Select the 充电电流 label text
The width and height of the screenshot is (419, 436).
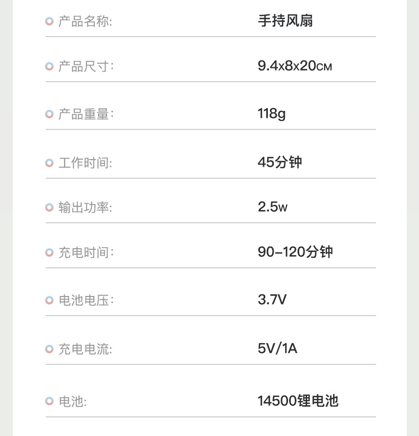click(x=85, y=349)
